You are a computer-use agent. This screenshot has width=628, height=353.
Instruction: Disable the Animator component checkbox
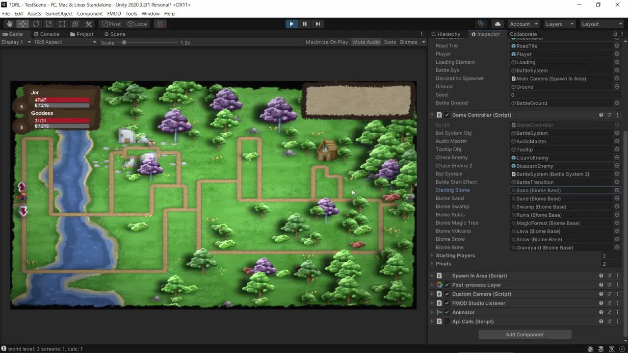pos(447,312)
